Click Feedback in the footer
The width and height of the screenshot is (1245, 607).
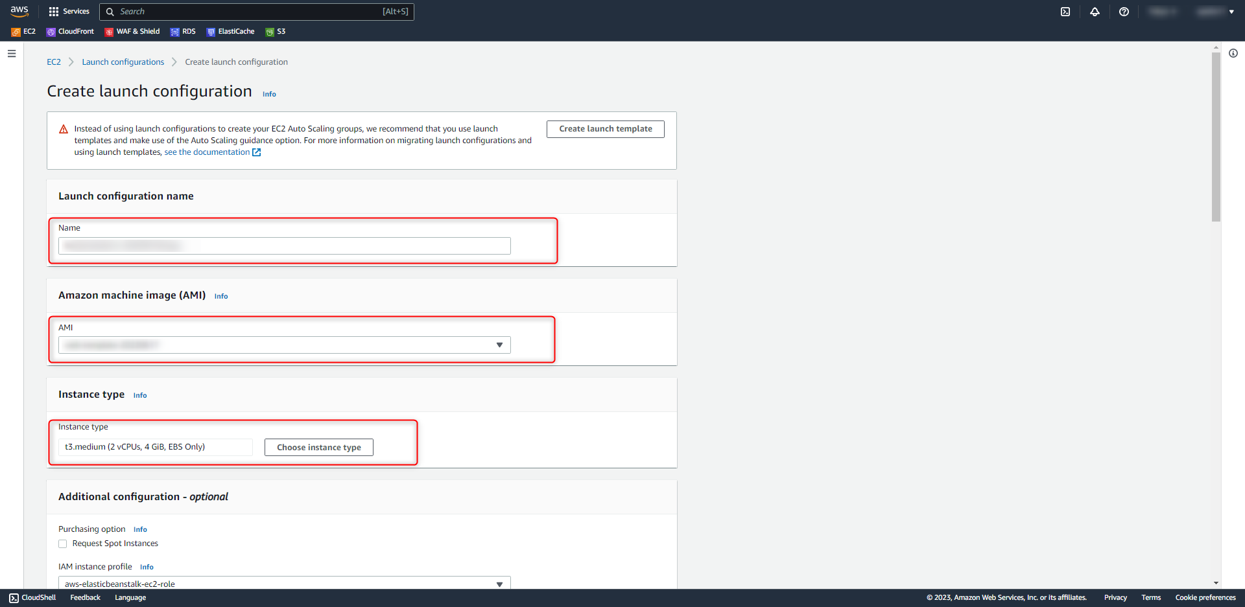86,598
